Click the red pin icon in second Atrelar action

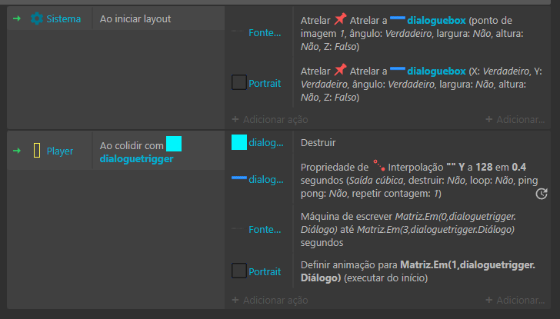(x=340, y=70)
